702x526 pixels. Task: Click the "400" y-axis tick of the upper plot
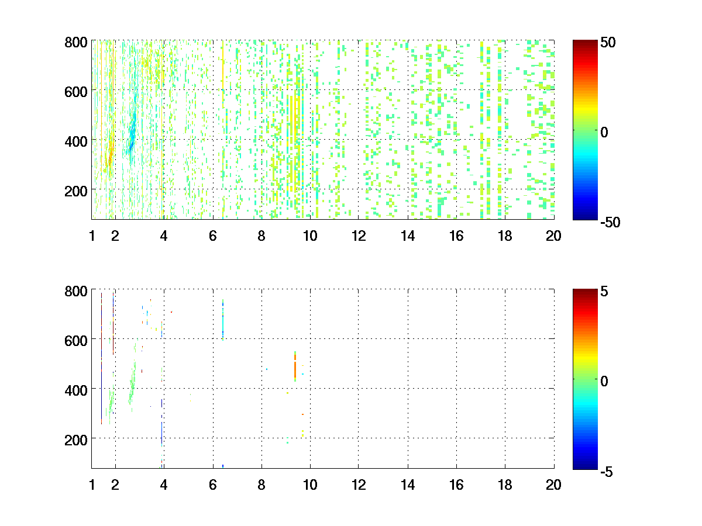pyautogui.click(x=76, y=141)
